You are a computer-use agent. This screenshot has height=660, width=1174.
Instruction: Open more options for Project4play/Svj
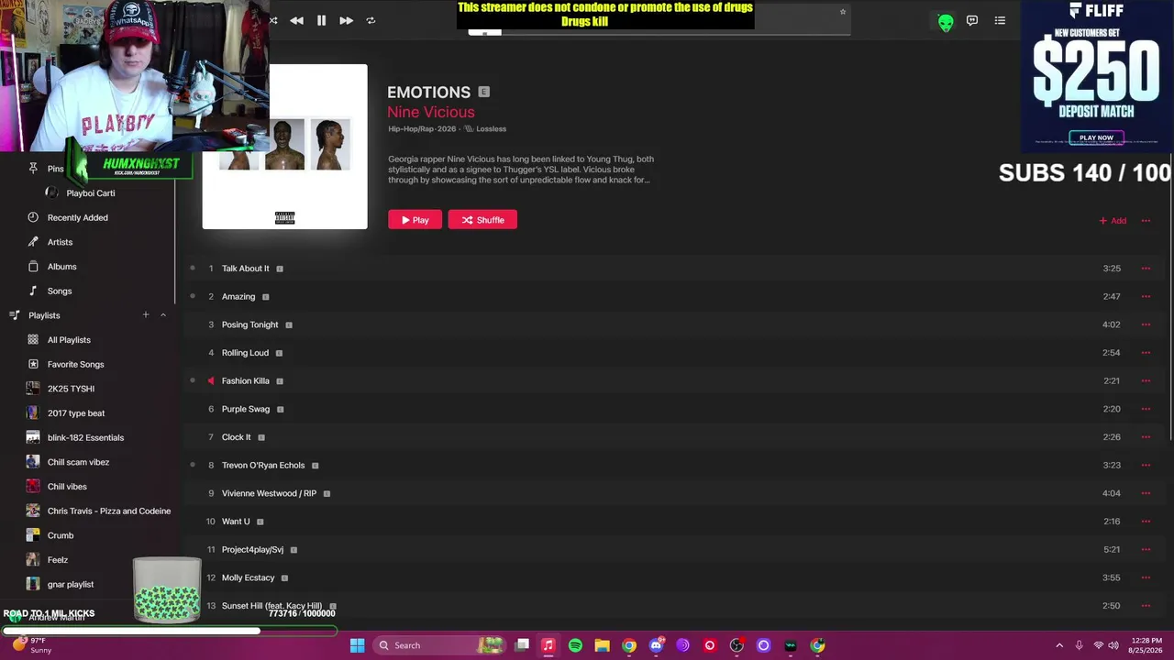click(x=1146, y=550)
